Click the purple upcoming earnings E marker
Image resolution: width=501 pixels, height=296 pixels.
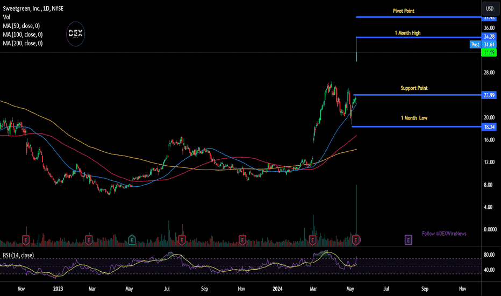[x=409, y=239]
